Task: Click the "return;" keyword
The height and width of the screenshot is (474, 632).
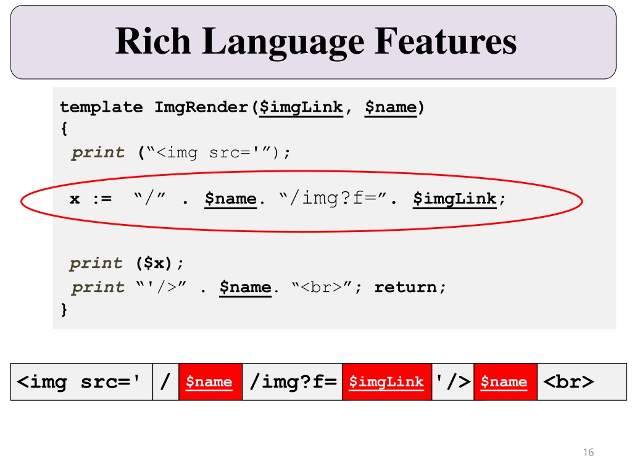Action: click(410, 288)
